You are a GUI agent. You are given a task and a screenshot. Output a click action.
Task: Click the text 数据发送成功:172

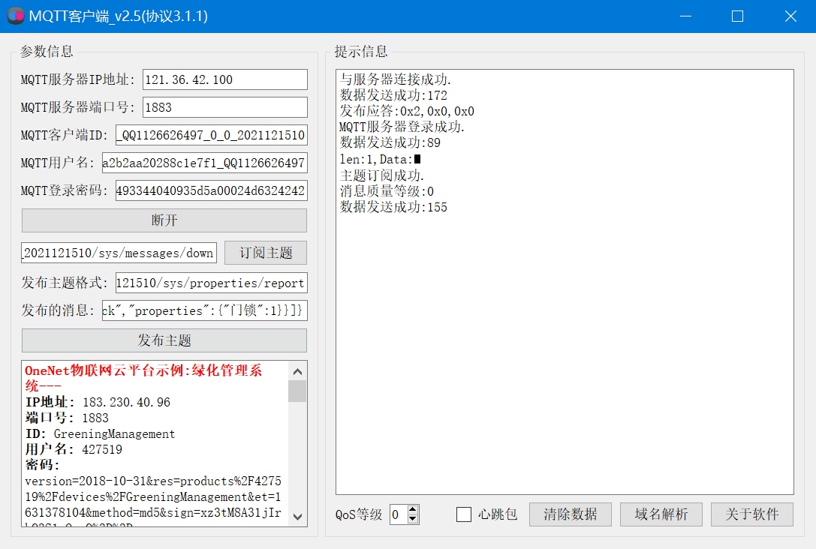click(x=393, y=95)
